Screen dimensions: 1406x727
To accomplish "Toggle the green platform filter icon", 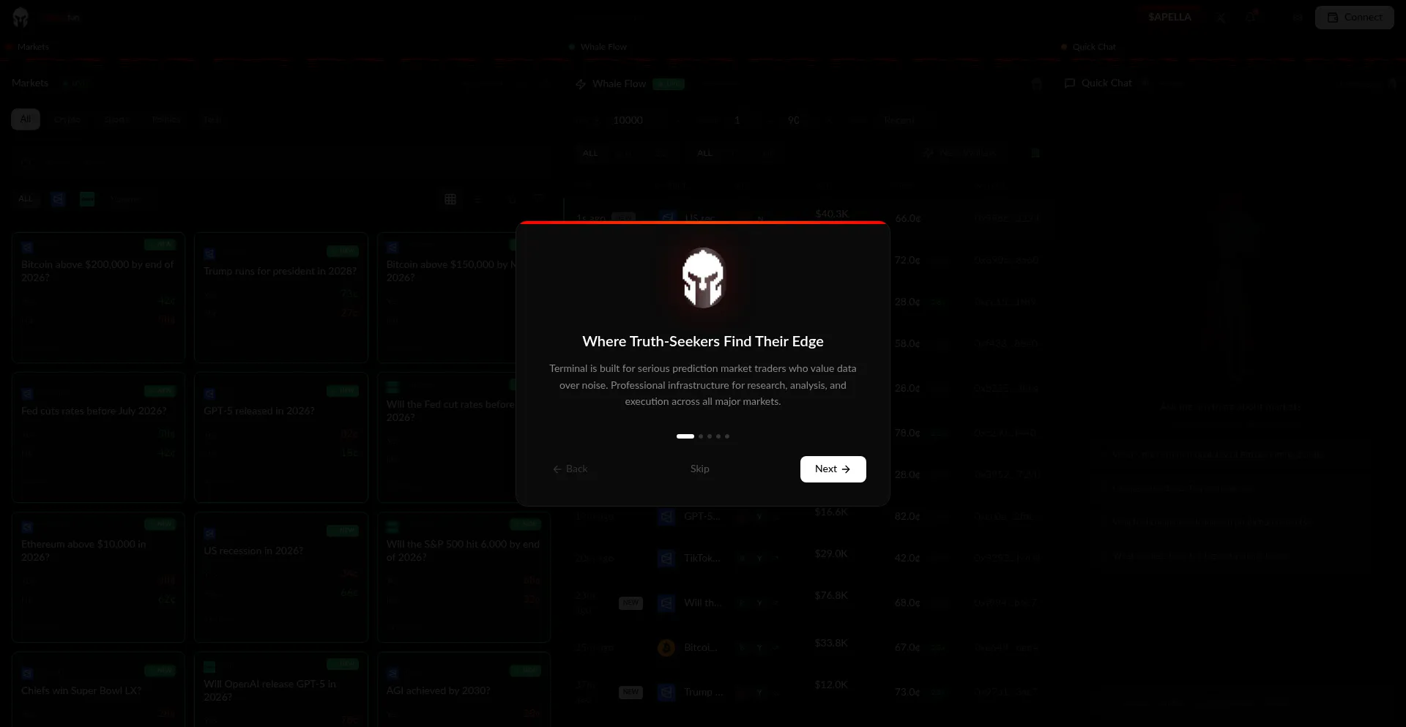I will click(x=87, y=199).
